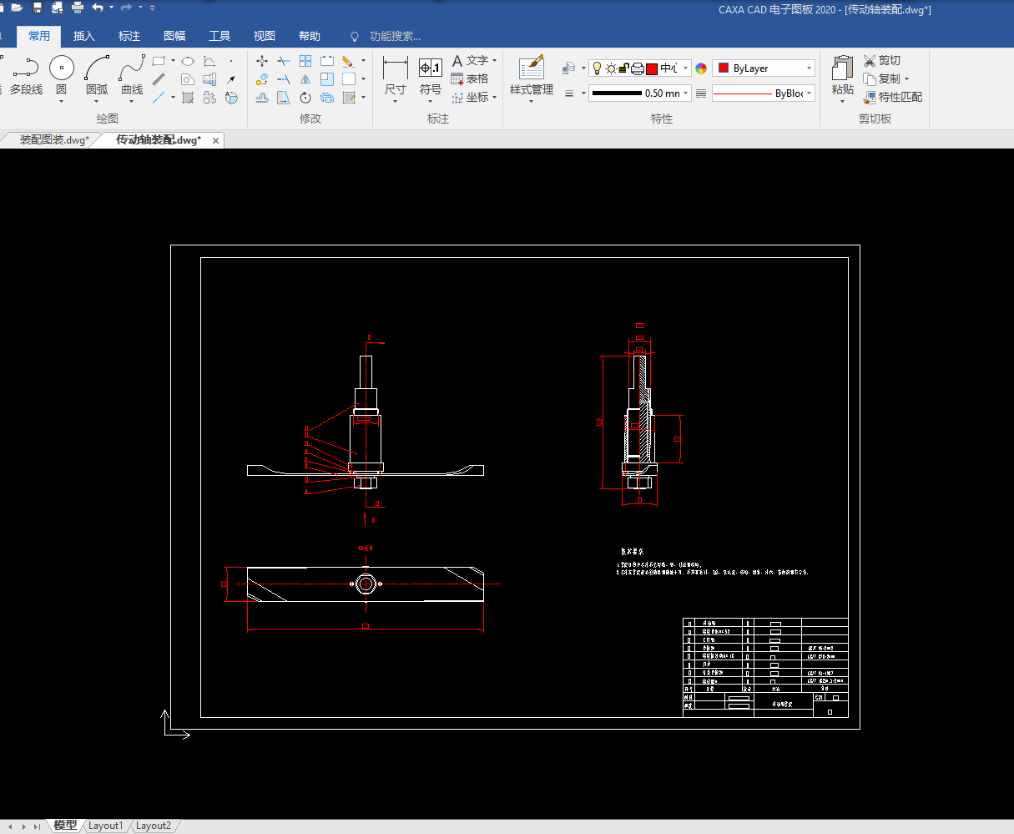This screenshot has width=1014, height=834.
Task: Switch to the 标注 ribbon tab
Action: 129,36
